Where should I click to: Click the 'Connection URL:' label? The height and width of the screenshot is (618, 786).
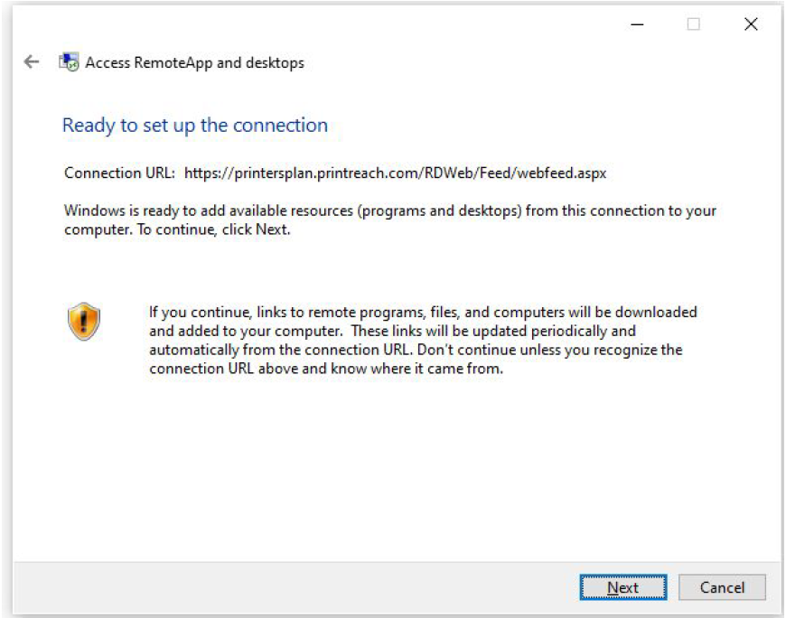click(119, 173)
